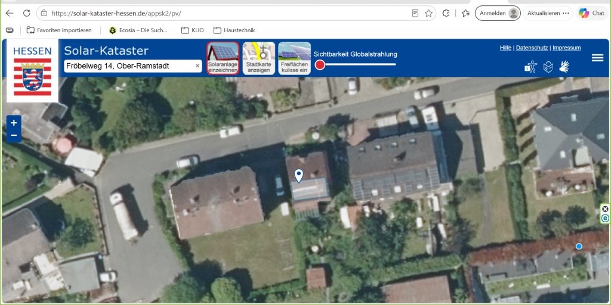The width and height of the screenshot is (611, 305).
Task: Open the browser three-dots menu
Action: [566, 13]
